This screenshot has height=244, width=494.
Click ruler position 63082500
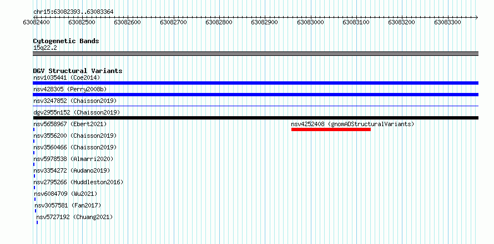click(x=82, y=22)
